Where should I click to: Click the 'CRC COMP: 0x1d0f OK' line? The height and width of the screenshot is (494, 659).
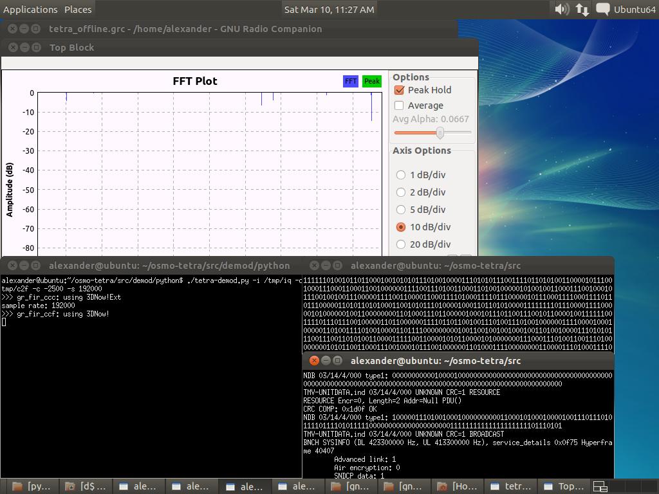(340, 408)
